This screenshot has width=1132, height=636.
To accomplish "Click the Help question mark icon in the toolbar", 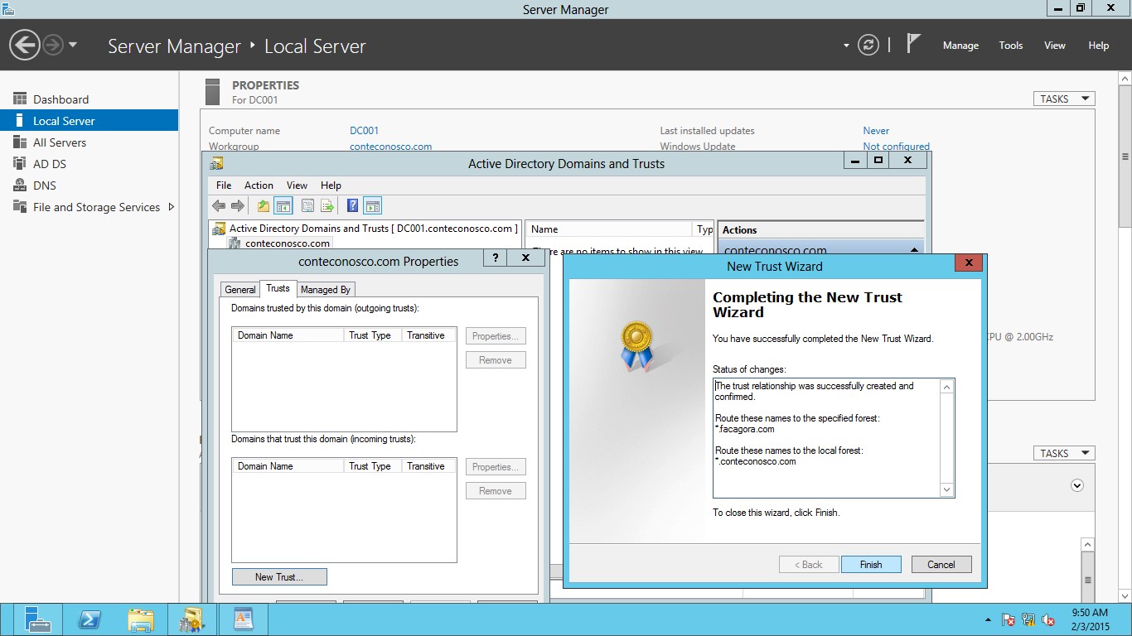I will pyautogui.click(x=353, y=205).
